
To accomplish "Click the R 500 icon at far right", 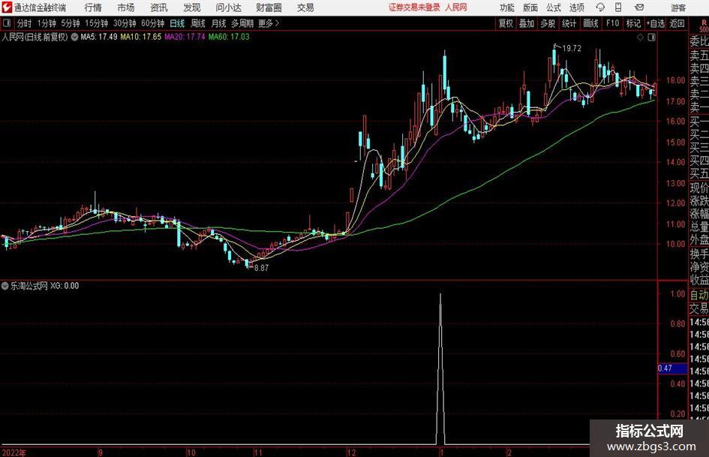I will [704, 26].
